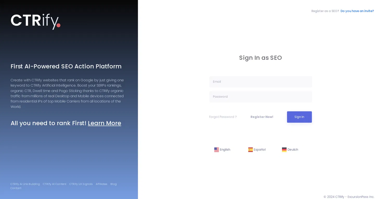This screenshot has width=383, height=199.
Task: Click the US flag icon for English
Action: pos(216,150)
